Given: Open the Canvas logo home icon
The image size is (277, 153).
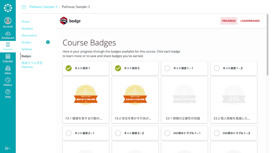Looking at the screenshot, I should tap(8, 8).
